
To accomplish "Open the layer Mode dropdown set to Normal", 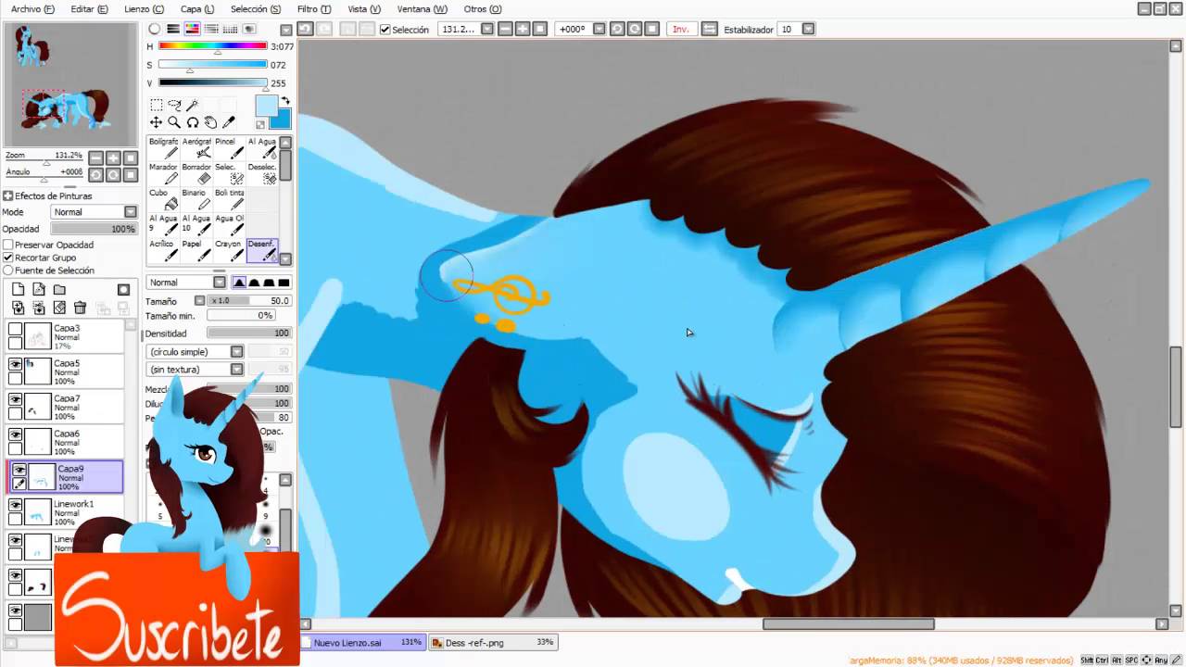I will click(x=94, y=212).
